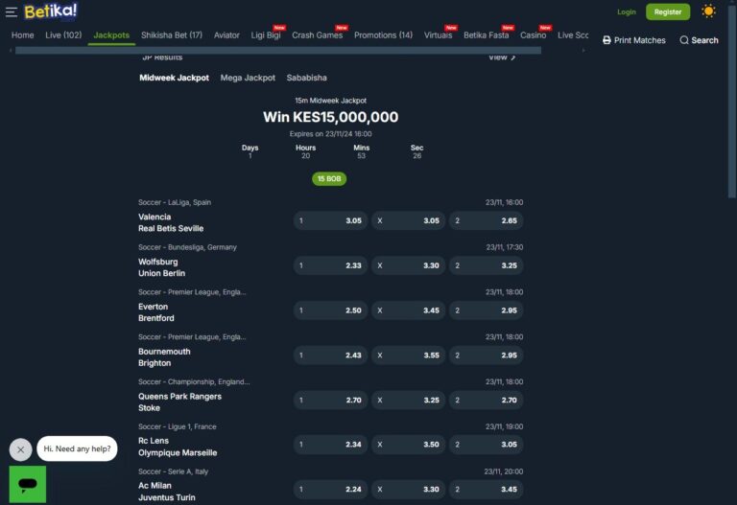Pick Bournemouth home win 2.43
The image size is (737, 505).
[330, 356]
